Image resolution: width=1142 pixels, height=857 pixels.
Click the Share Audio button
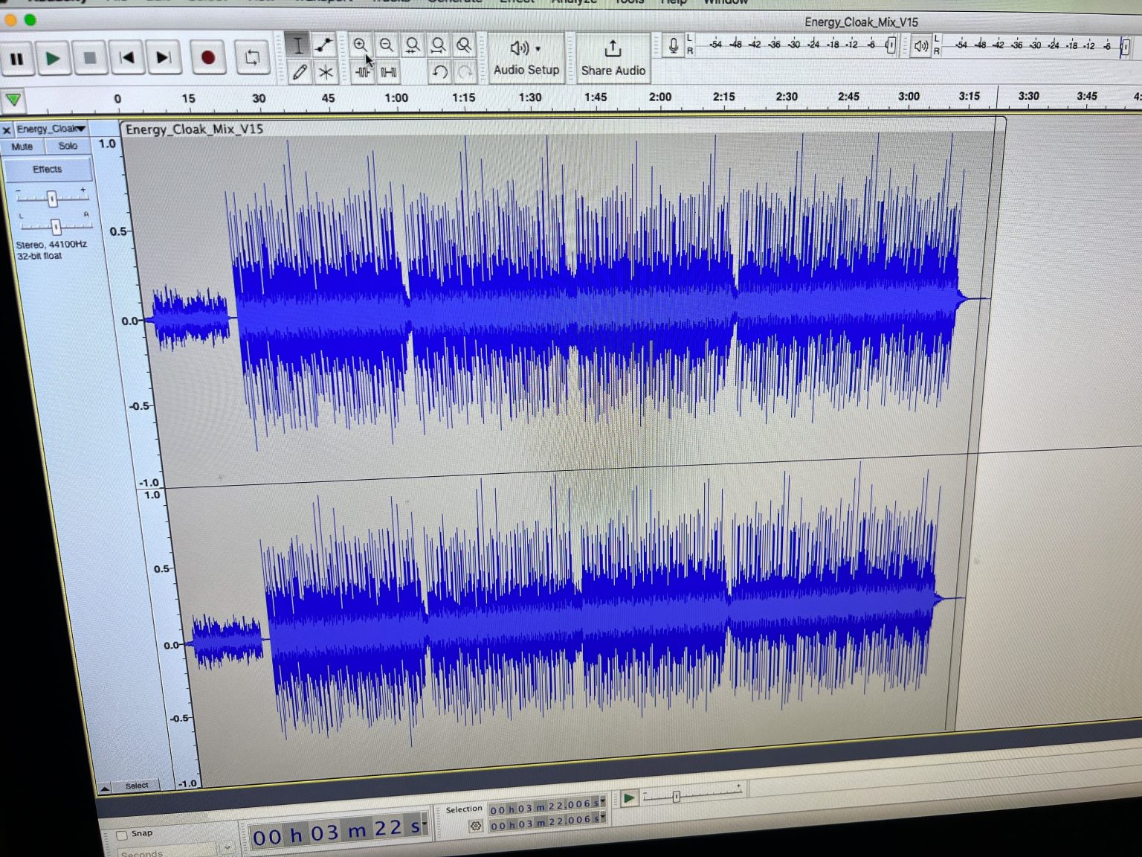coord(613,60)
